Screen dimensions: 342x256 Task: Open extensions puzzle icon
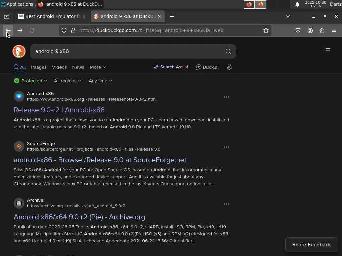click(x=322, y=30)
